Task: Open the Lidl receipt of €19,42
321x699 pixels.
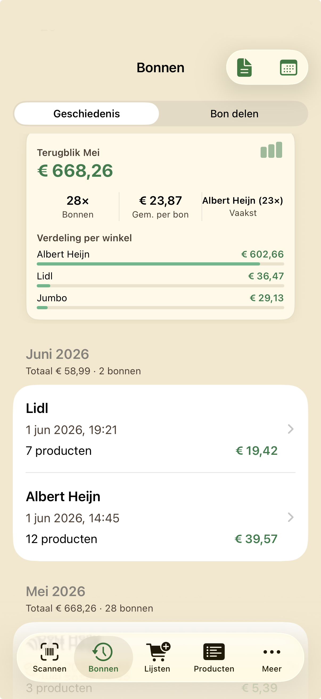Action: point(160,429)
